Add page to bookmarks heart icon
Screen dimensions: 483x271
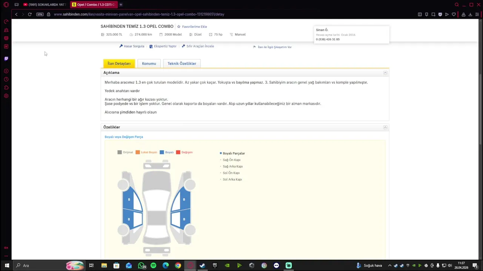tap(454, 14)
